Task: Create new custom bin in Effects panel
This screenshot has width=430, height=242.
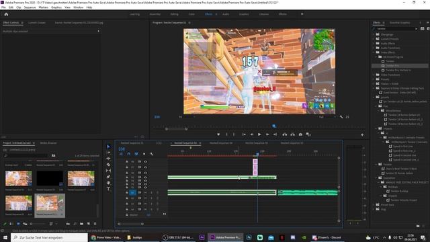Action: tap(418, 226)
